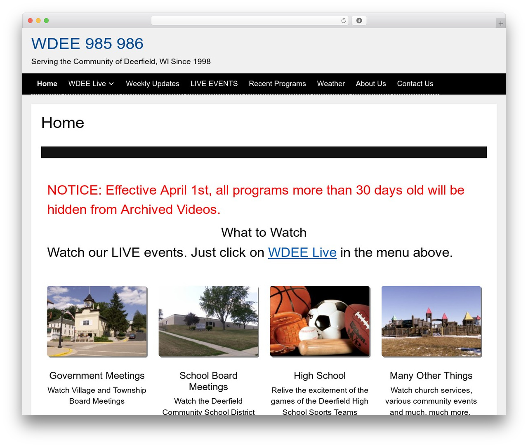Open Weekly Updates menu item
The image size is (528, 447).
pos(153,84)
